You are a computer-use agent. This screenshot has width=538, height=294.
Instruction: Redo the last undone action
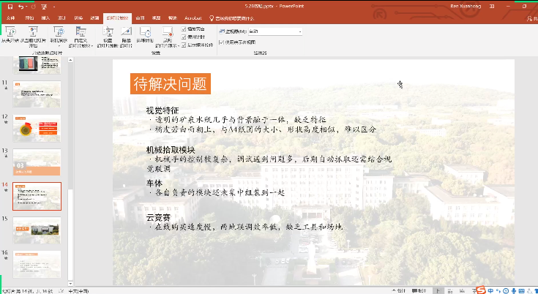pyautogui.click(x=34, y=7)
